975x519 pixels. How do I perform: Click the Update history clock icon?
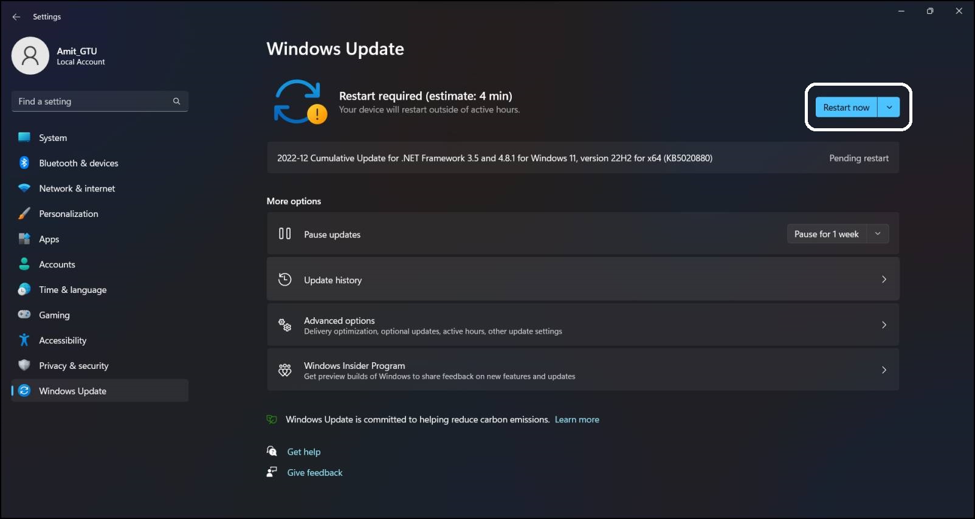284,280
